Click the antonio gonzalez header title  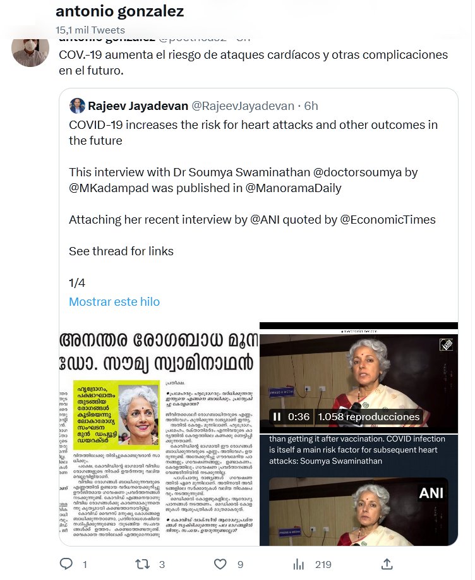point(120,11)
